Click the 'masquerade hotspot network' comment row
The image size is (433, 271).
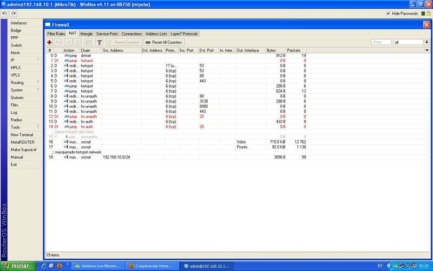tap(76, 152)
